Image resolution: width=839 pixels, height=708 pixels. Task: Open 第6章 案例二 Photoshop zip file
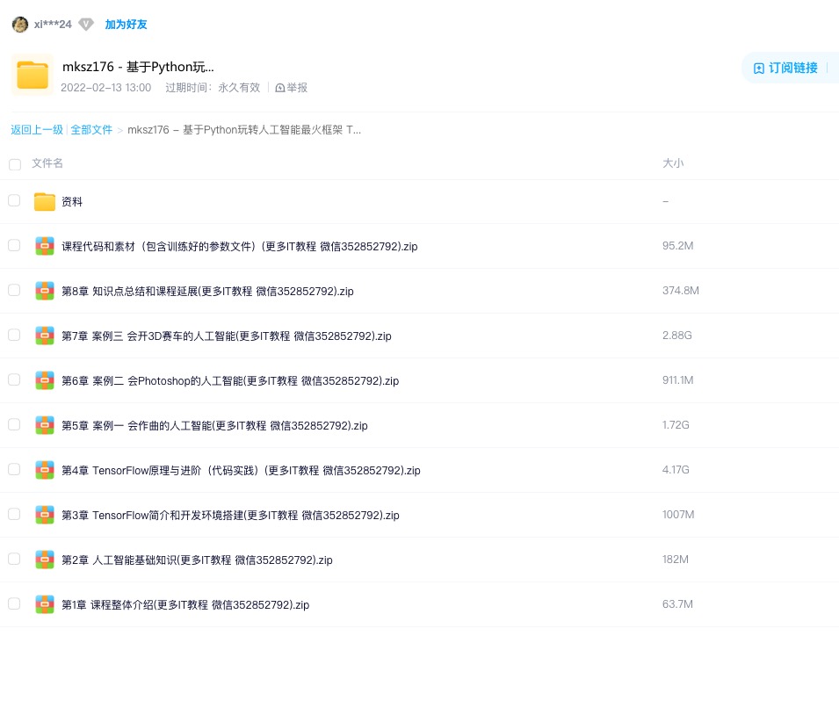tap(230, 380)
